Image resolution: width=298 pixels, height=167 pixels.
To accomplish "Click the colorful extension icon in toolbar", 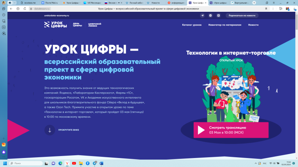I will [287, 9].
